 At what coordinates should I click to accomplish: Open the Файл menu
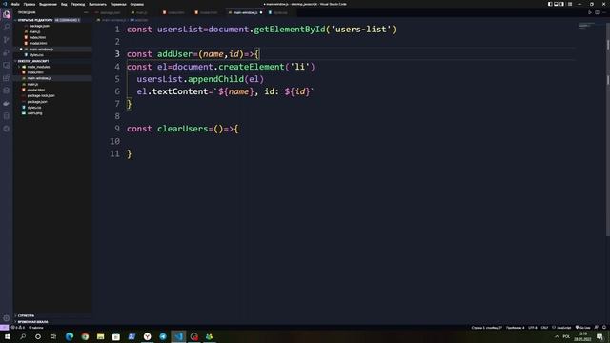click(15, 4)
